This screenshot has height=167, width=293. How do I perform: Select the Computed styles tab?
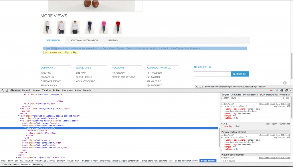236,95
